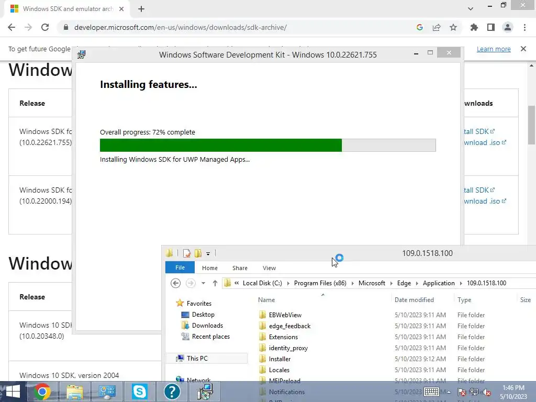
Task: Click Local Disk (C:) in breadcrumb
Action: click(x=262, y=283)
